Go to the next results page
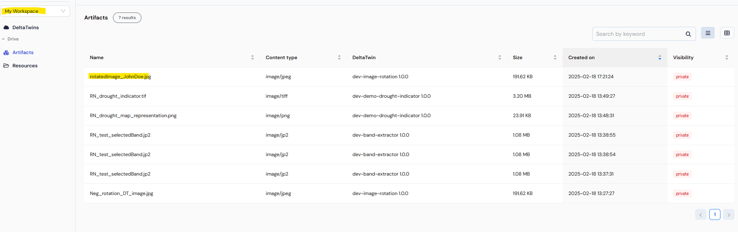Screen dimensions: 738x232 729,215
